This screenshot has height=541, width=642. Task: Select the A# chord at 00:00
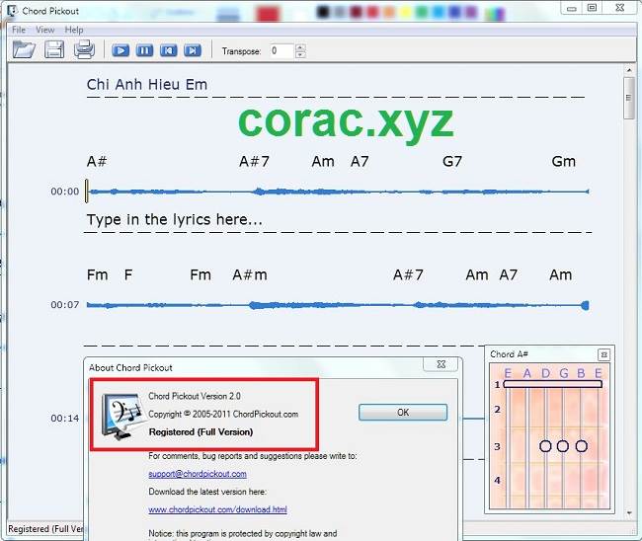pos(97,161)
